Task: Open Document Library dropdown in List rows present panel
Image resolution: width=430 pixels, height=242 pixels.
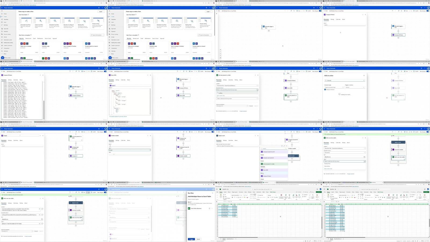Action: coord(237,90)
